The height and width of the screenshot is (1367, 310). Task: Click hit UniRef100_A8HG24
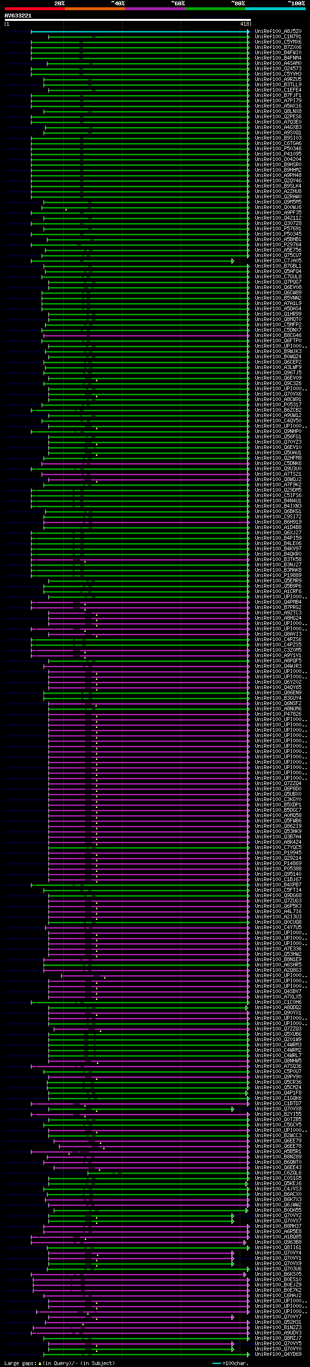pos(278,618)
